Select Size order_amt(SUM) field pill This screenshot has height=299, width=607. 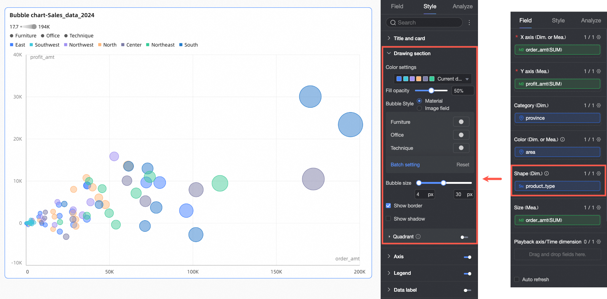pos(557,220)
